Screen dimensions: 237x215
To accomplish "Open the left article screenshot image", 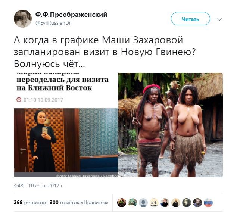I will click(66, 125).
